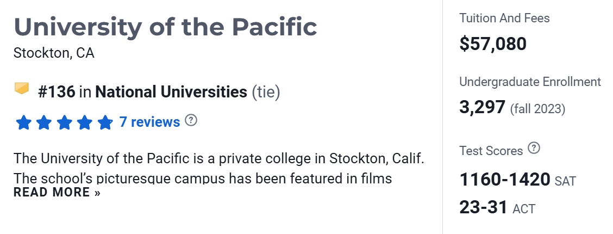Open the 7 reviews link
This screenshot has width=613, height=234.
pos(149,122)
